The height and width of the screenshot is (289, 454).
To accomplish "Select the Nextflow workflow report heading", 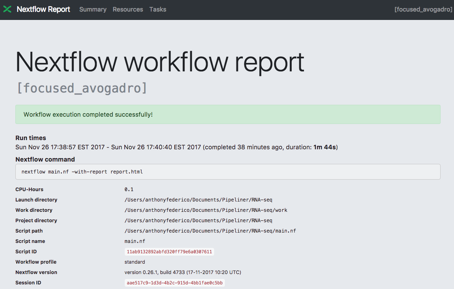I will [x=160, y=62].
